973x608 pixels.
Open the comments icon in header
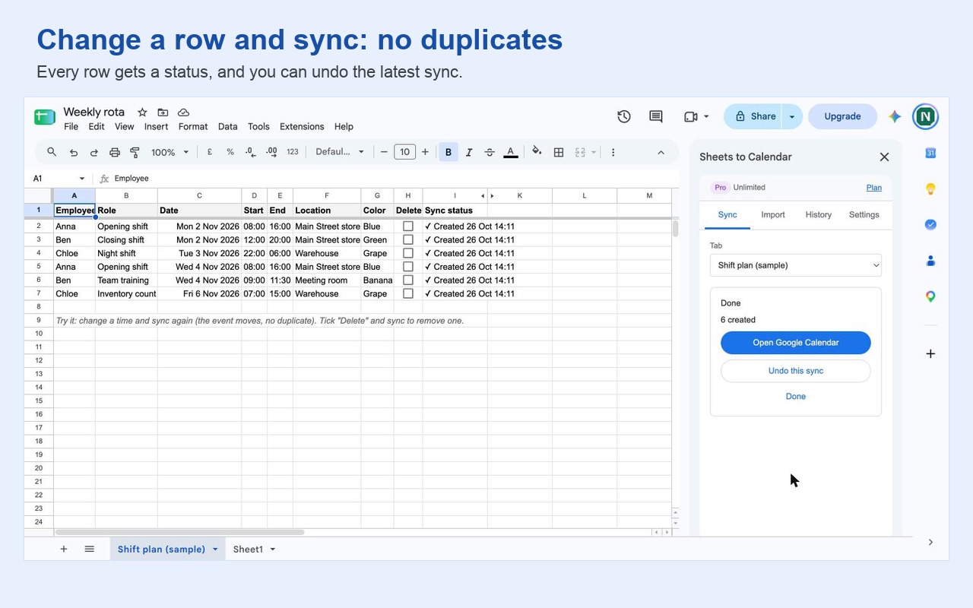pyautogui.click(x=656, y=116)
